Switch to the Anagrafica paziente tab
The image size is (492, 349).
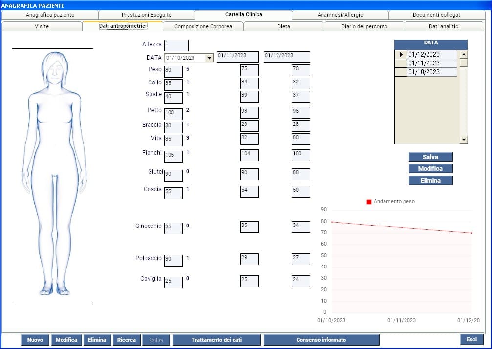[50, 15]
